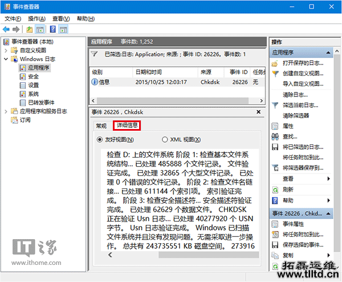
Task: Open the 查看 submenu arrow
Action: tap(328, 179)
